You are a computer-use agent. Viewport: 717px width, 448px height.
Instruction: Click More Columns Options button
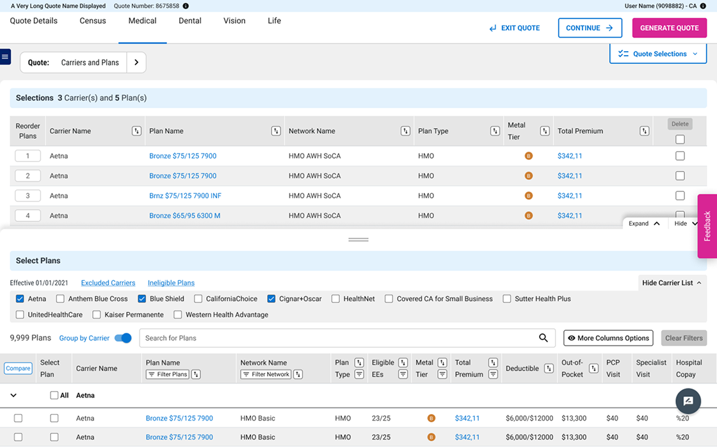tap(608, 339)
